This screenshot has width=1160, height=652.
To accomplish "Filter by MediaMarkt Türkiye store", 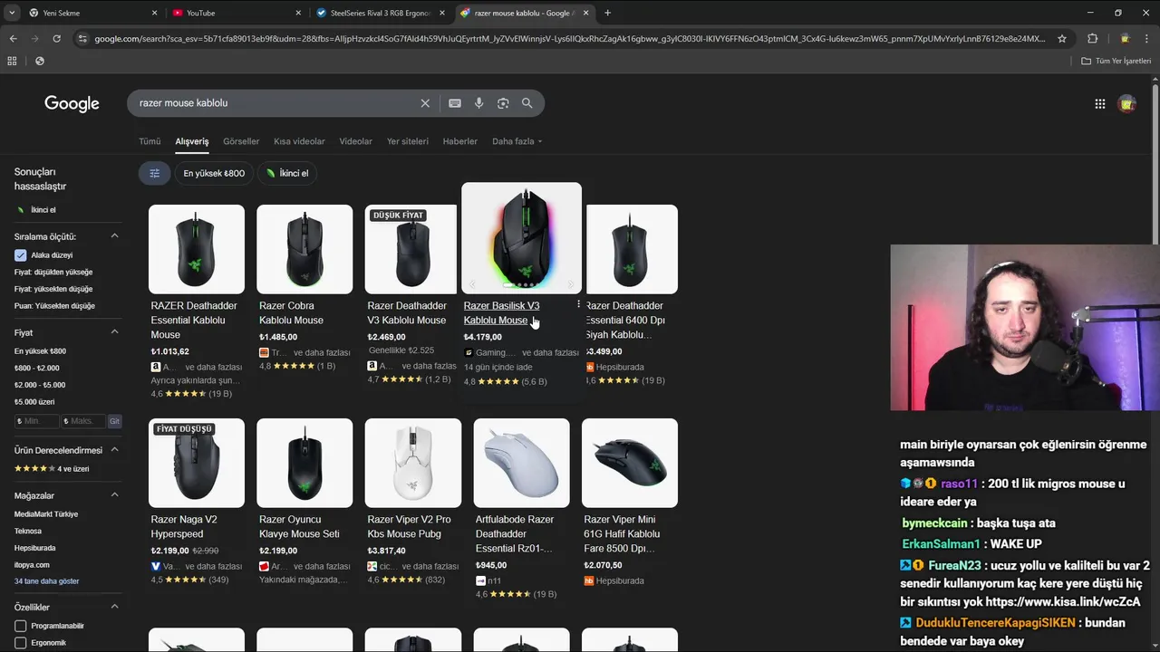I will tap(46, 514).
